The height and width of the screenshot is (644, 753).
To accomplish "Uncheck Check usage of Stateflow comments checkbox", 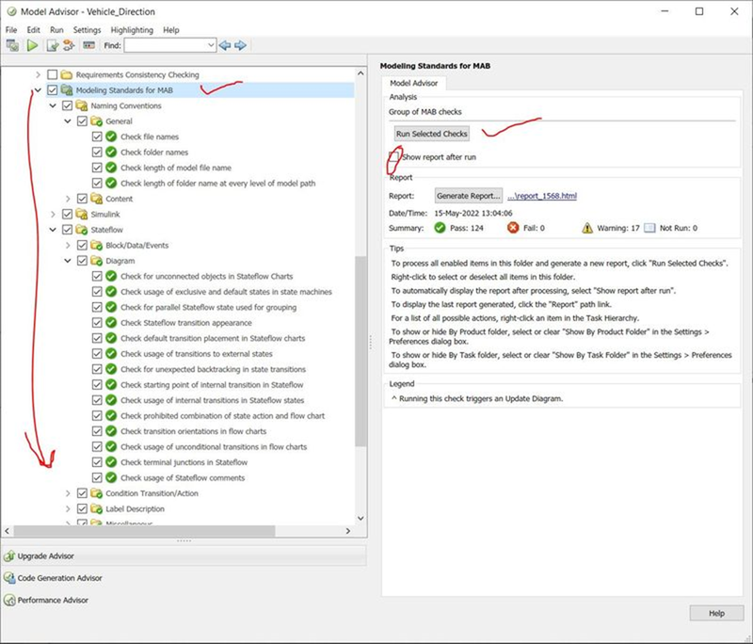I will click(97, 478).
